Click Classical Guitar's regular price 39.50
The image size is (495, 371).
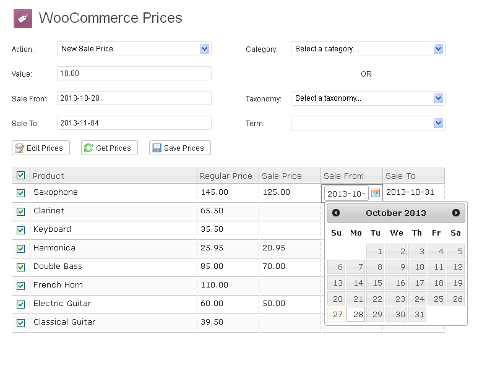tap(212, 322)
